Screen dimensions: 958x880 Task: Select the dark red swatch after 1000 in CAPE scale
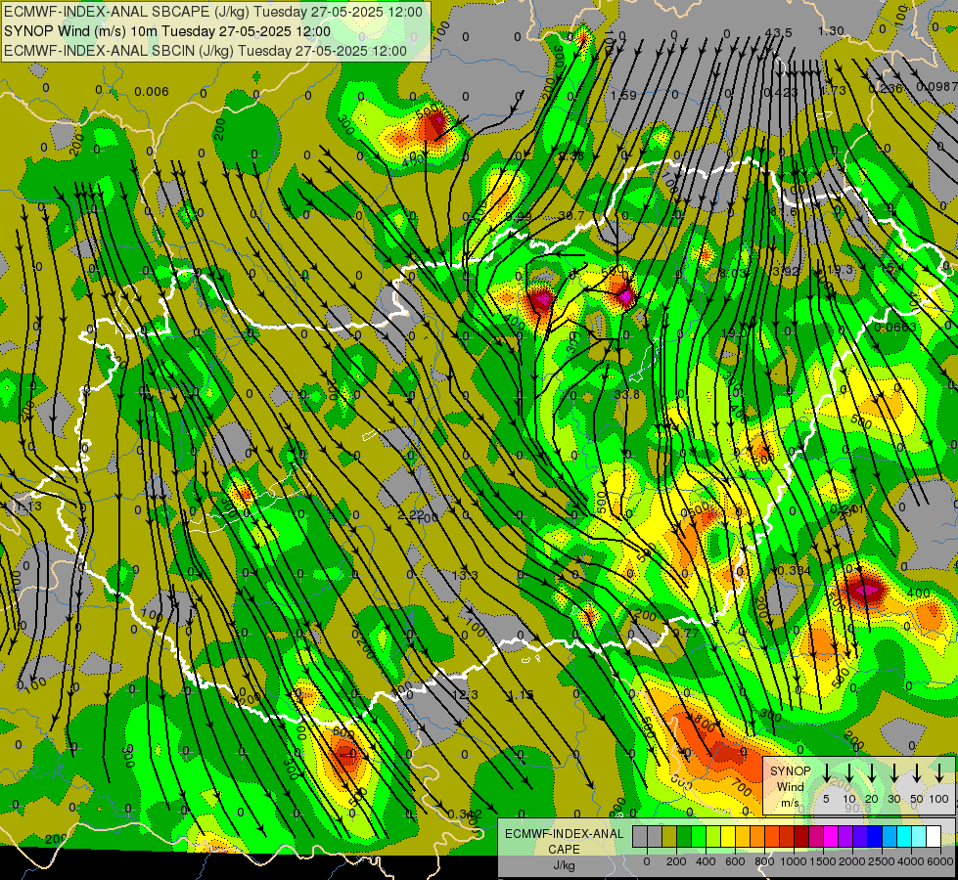pyautogui.click(x=801, y=836)
